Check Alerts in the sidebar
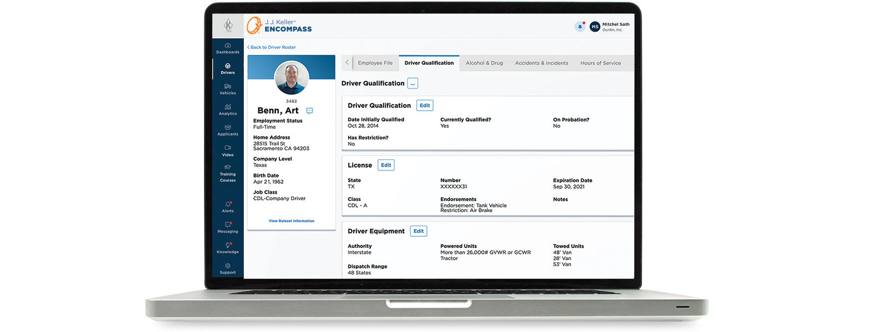The image size is (887, 332). click(227, 206)
